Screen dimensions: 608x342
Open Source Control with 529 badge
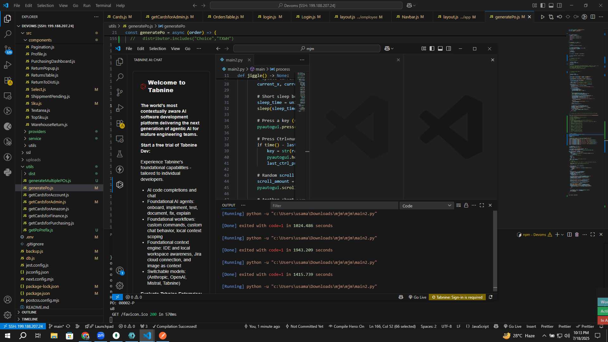pyautogui.click(x=8, y=49)
